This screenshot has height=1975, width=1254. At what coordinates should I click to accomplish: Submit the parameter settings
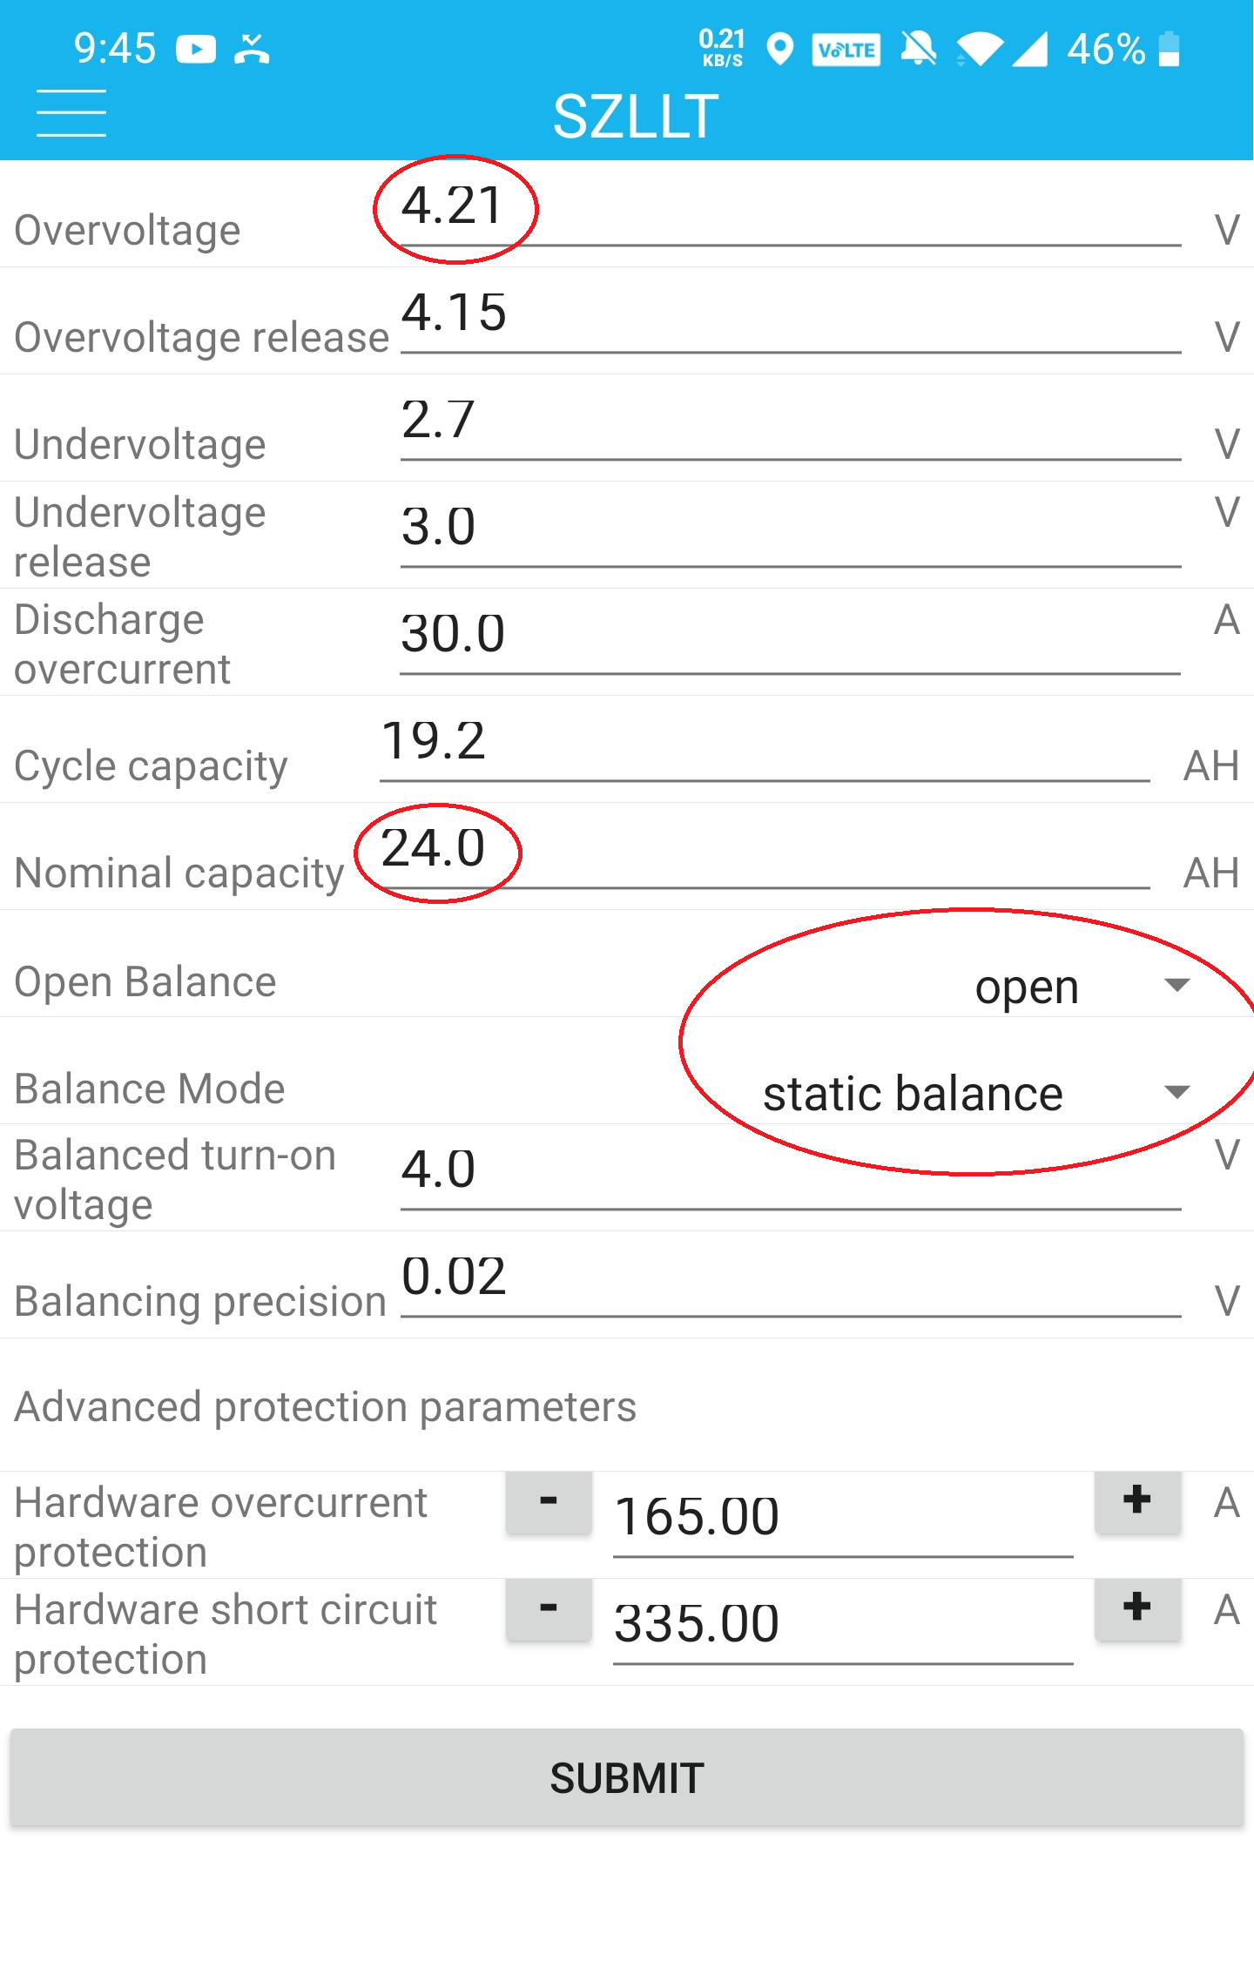(627, 1777)
